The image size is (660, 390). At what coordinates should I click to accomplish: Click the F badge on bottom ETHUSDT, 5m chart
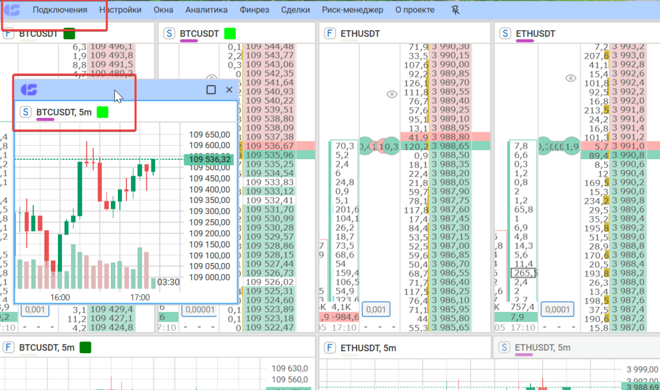[x=330, y=347]
